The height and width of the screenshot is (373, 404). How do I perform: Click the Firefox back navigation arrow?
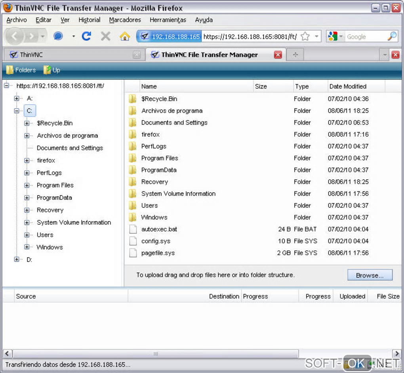coord(14,36)
